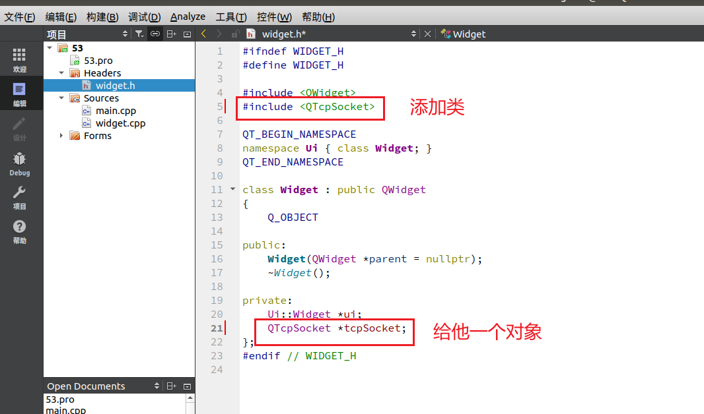
Task: Close the Projects side panel
Action: click(187, 34)
